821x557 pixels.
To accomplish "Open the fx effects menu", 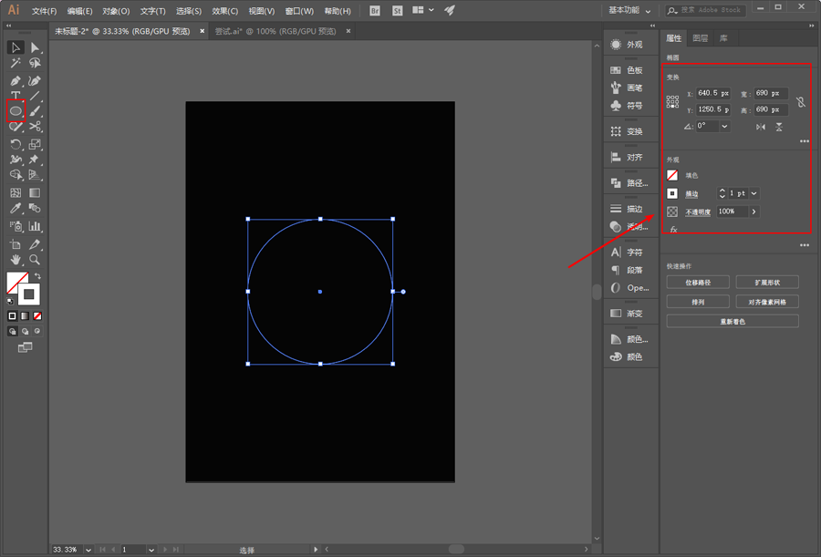I will click(x=673, y=230).
